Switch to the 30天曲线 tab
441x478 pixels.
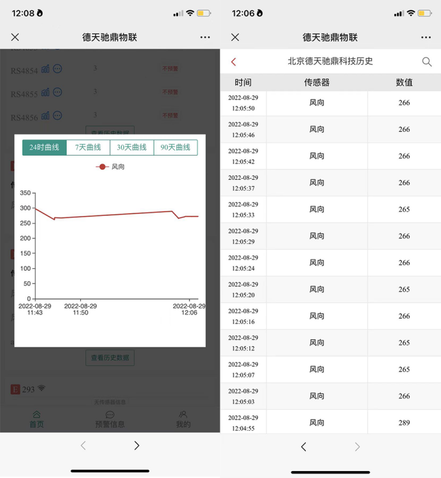(132, 148)
